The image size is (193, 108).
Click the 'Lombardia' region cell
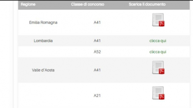[x=43, y=41]
